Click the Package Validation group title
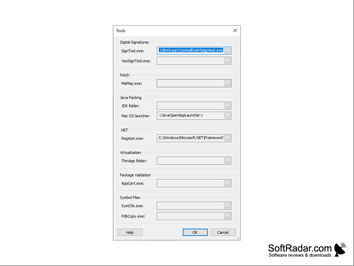354x266 pixels. point(135,175)
